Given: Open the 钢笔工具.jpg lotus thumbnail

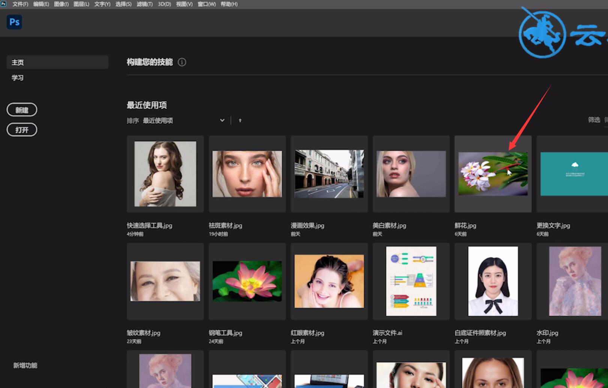Looking at the screenshot, I should (247, 281).
